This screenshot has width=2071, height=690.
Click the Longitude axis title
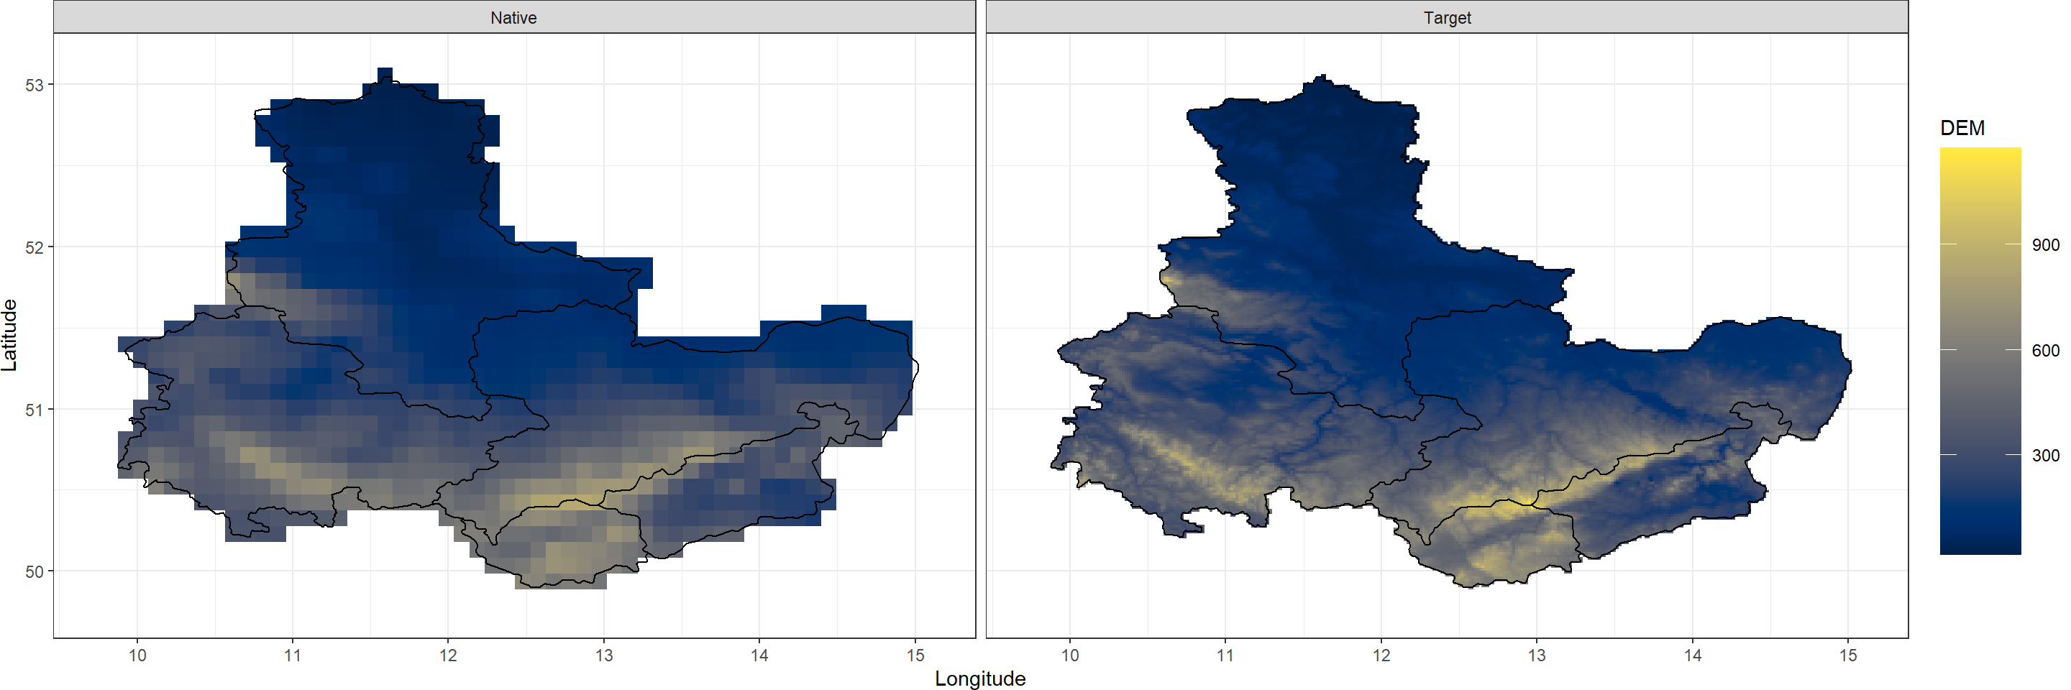click(x=980, y=678)
